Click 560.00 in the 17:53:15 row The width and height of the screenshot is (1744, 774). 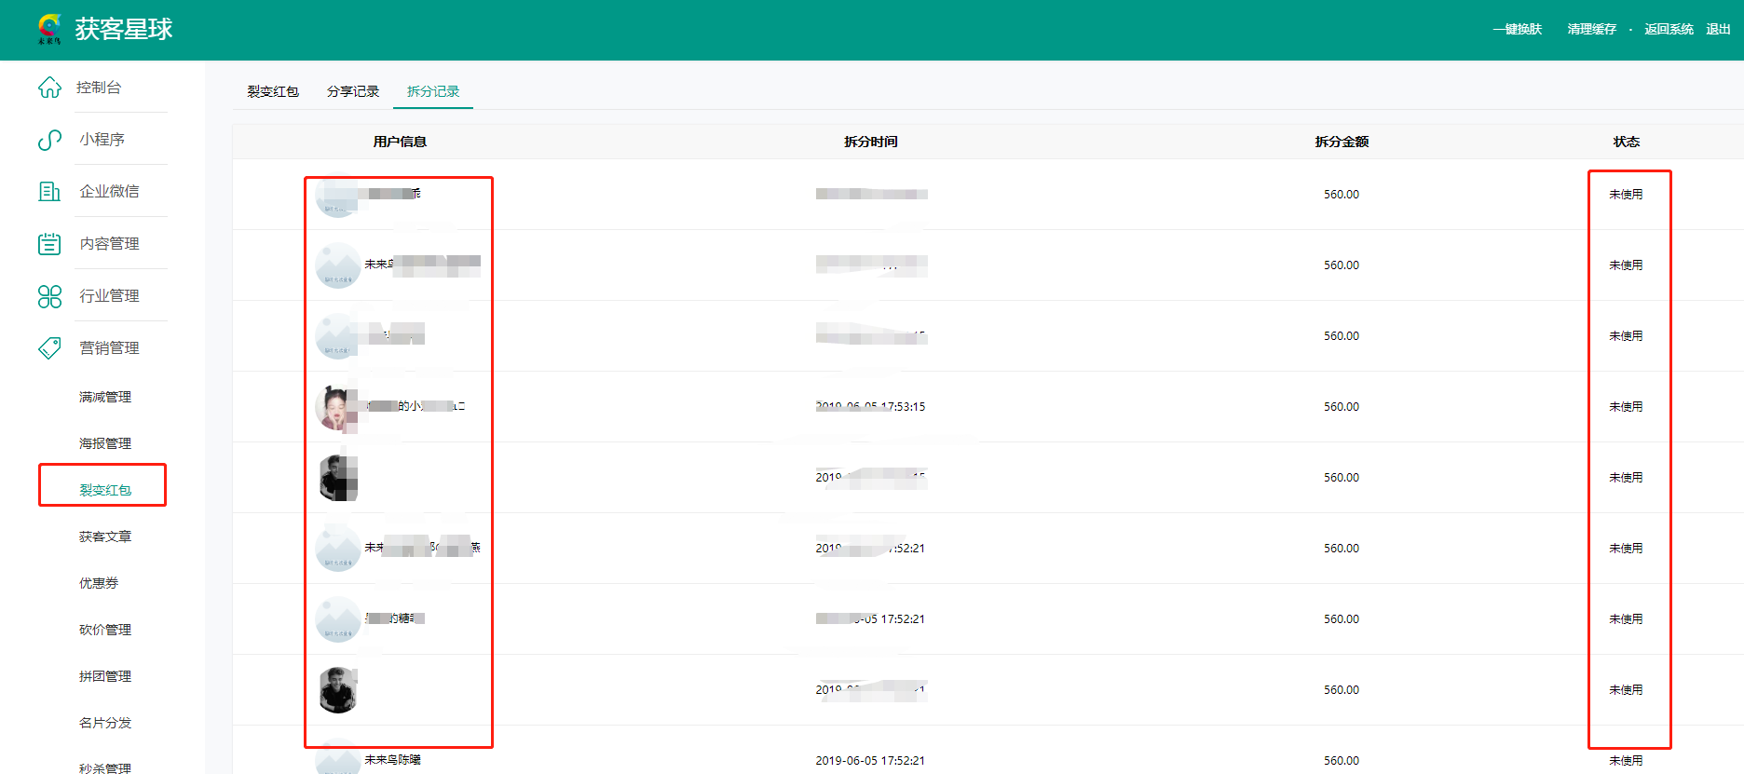click(x=1342, y=407)
